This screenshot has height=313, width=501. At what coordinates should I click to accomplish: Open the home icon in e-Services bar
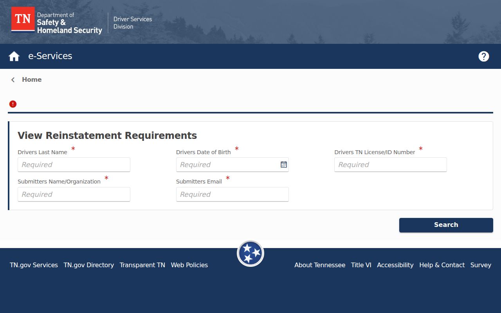point(14,56)
